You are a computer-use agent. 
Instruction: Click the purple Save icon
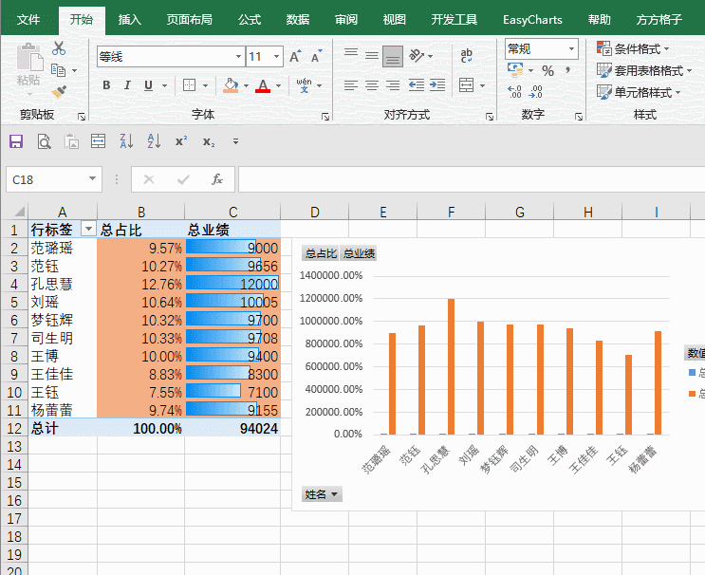pos(16,141)
